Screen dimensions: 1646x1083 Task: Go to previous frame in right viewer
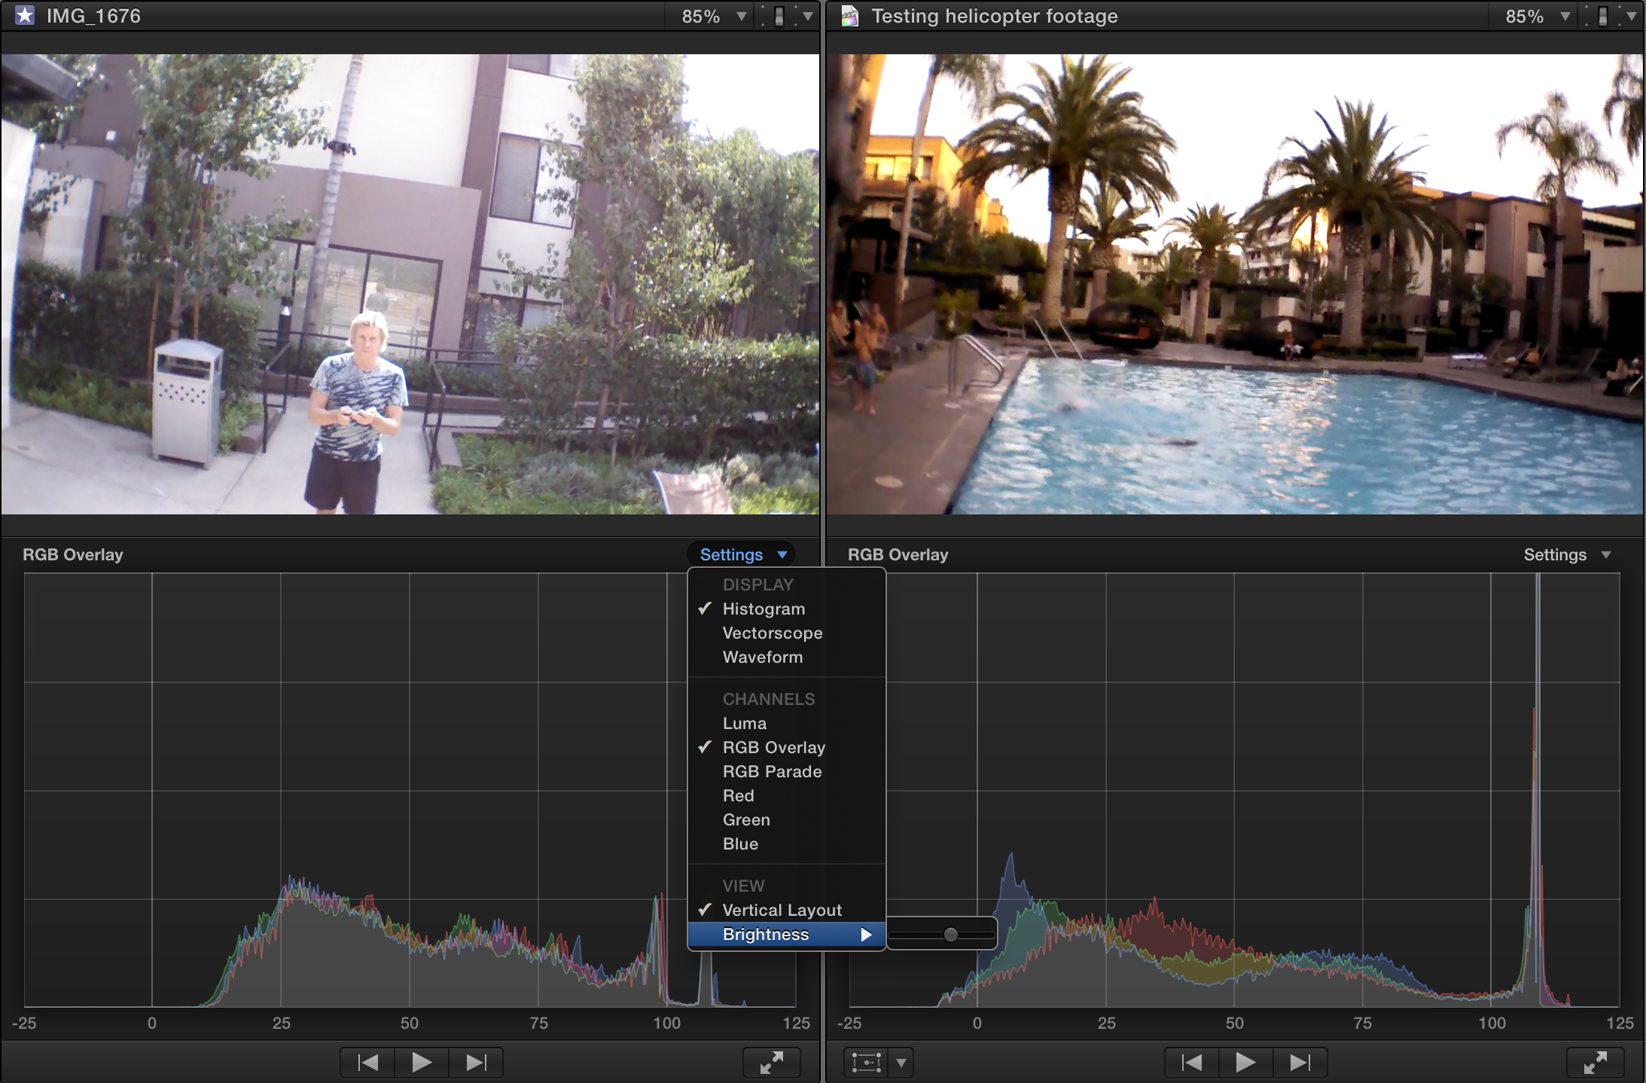pos(1192,1063)
